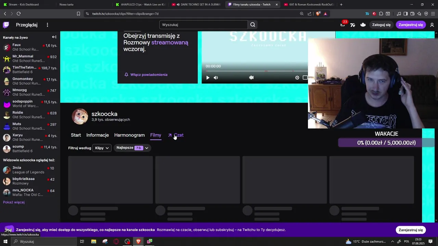This screenshot has width=438, height=246.
Task: Open the browser extensions puzzle icon
Action: tap(381, 14)
